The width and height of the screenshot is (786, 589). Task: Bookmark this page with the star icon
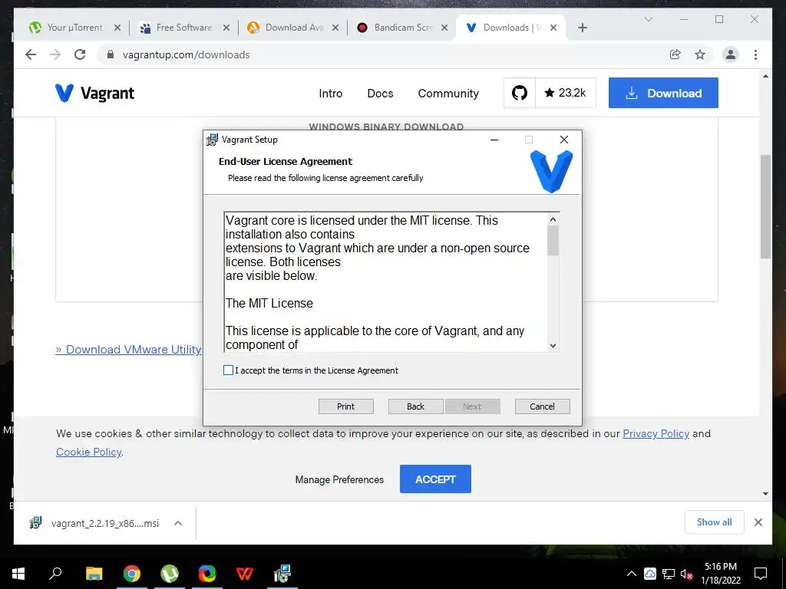pos(700,54)
